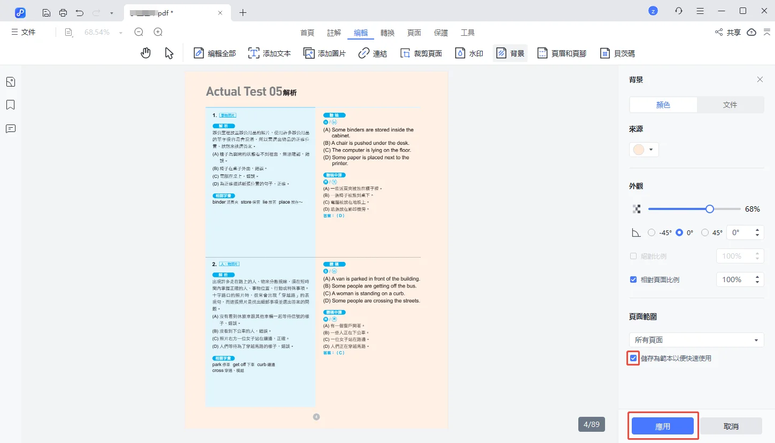Image resolution: width=775 pixels, height=443 pixels.
Task: Select the -45° rotation radio button
Action: coord(651,232)
